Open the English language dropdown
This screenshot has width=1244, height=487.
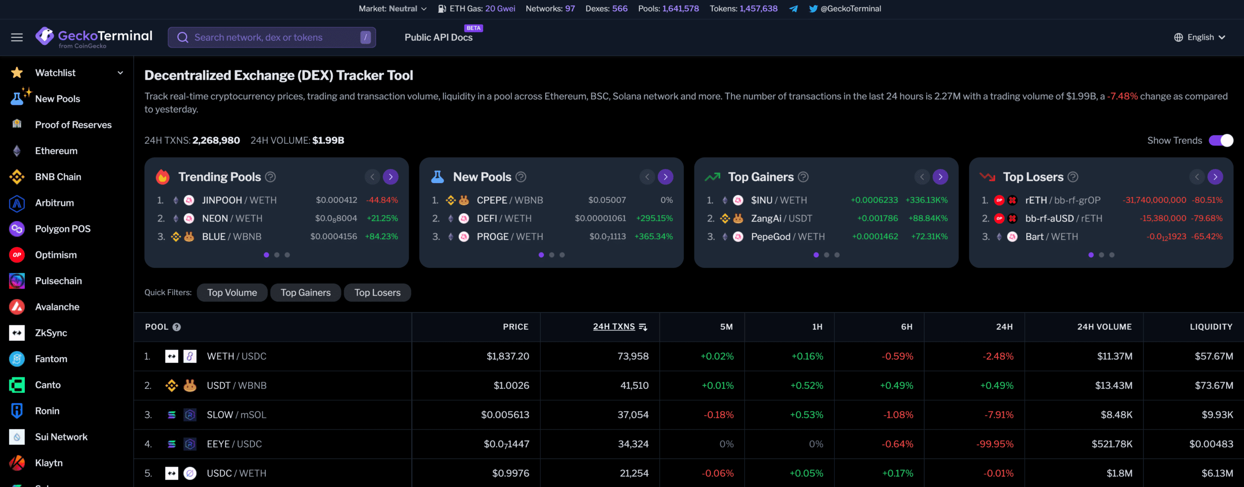(1200, 37)
